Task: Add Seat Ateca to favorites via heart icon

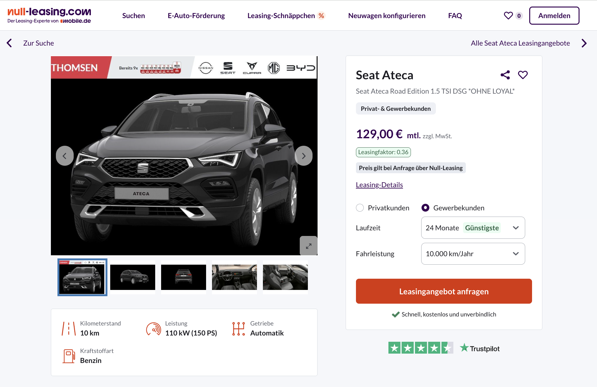Action: pos(523,75)
